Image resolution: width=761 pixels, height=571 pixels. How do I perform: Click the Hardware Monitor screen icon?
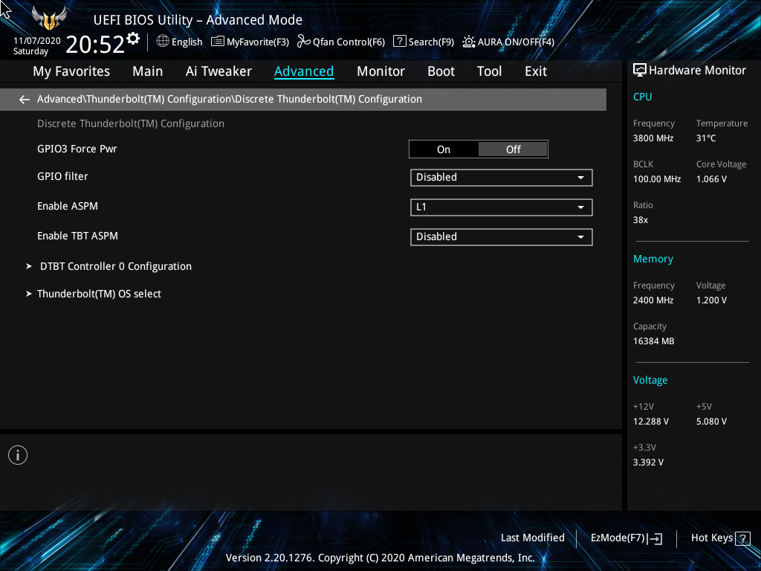coord(640,71)
